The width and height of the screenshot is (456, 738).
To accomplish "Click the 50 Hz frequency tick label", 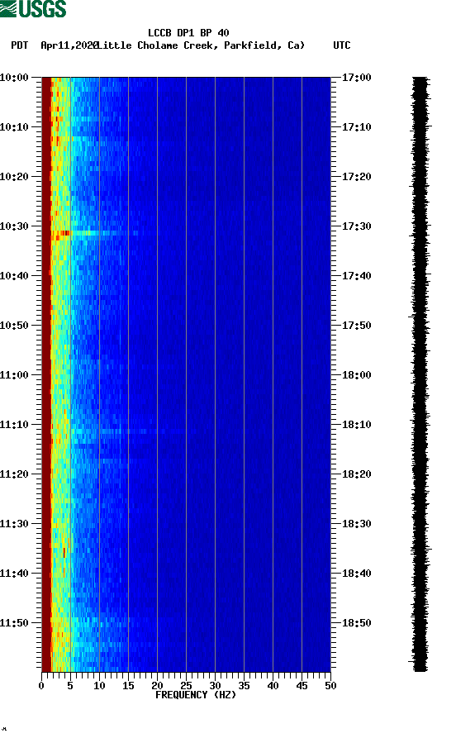I will (330, 686).
